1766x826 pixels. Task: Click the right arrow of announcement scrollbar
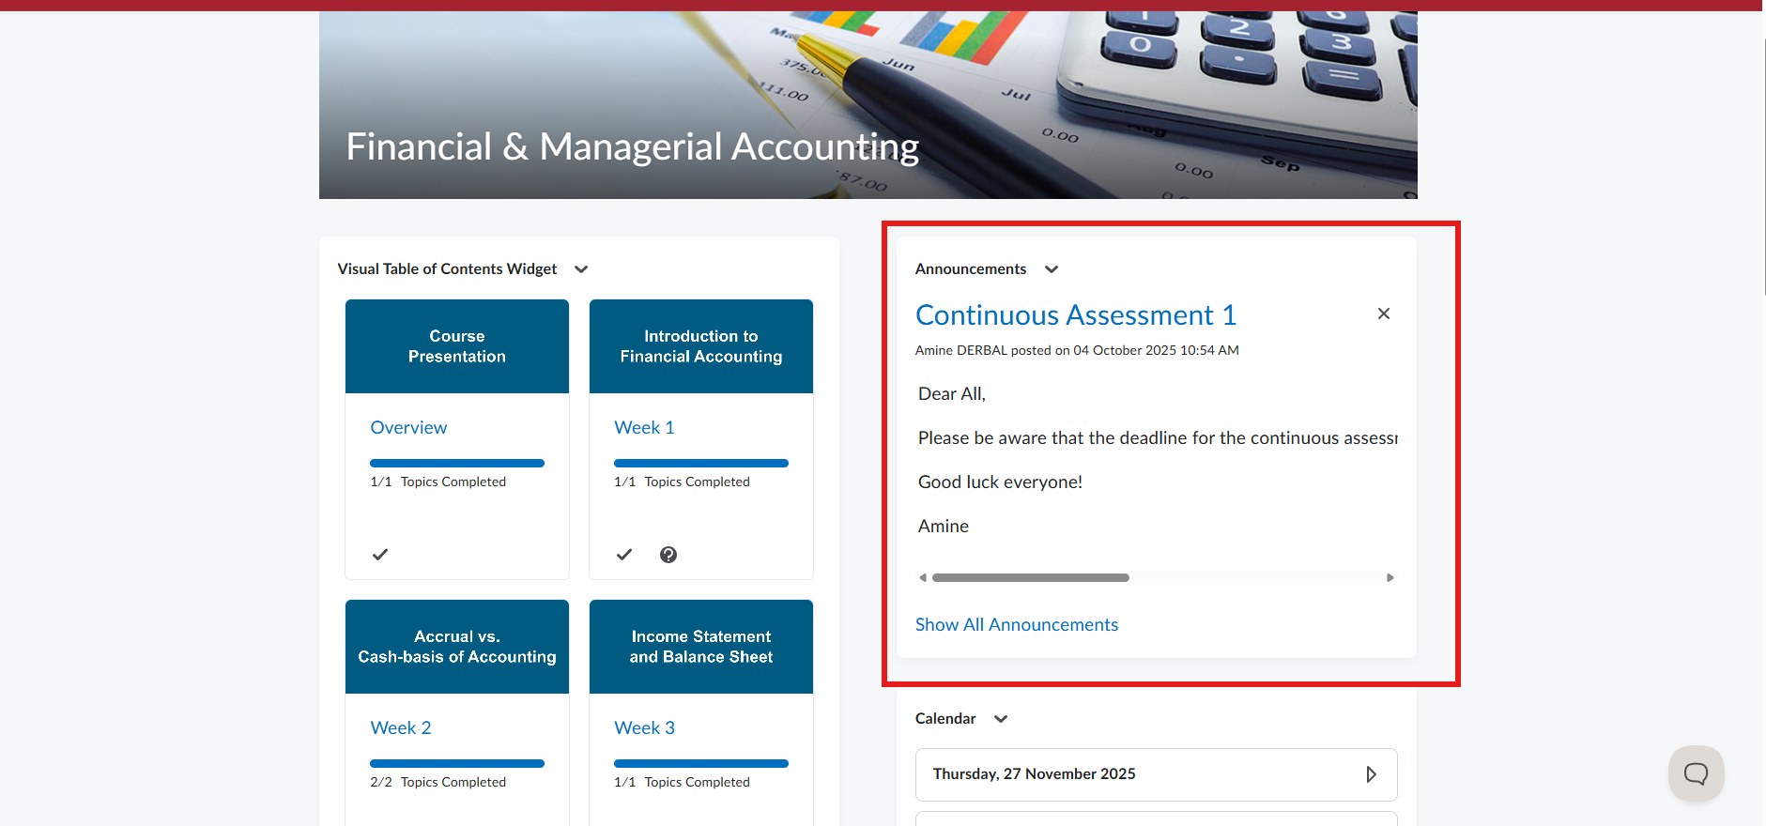point(1390,578)
